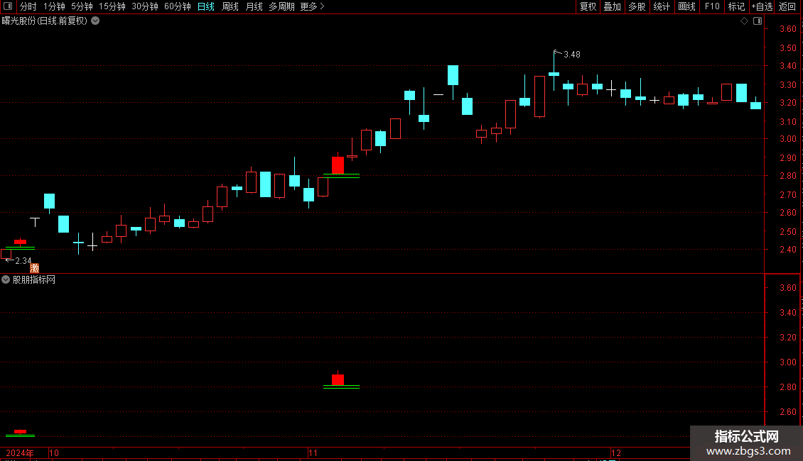This screenshot has width=803, height=461.
Task: Toggle the side panel icon at chart top-right
Action: (758, 21)
